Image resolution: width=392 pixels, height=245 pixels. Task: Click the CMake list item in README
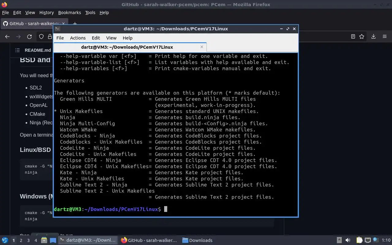[37, 114]
